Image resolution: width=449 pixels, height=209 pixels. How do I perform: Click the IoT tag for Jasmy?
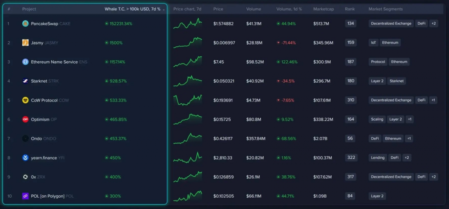tap(374, 42)
